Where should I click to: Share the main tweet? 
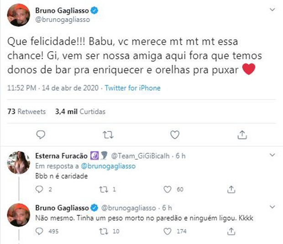click(x=242, y=134)
